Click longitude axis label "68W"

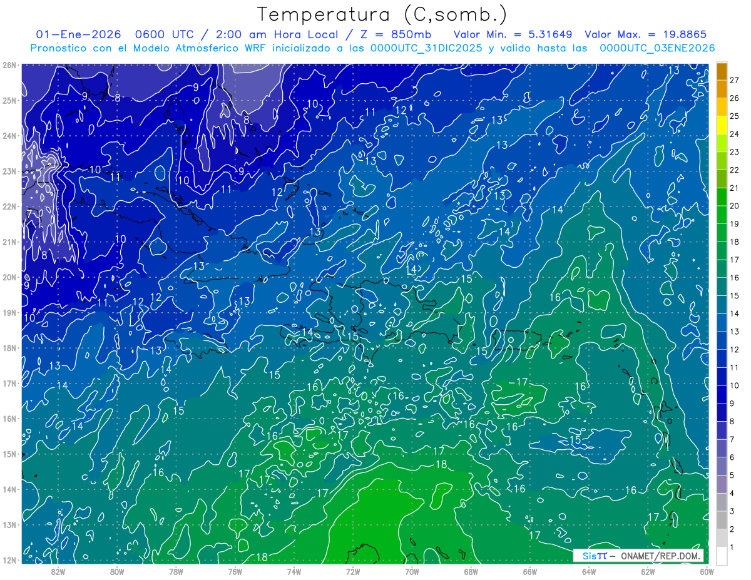[x=471, y=571]
